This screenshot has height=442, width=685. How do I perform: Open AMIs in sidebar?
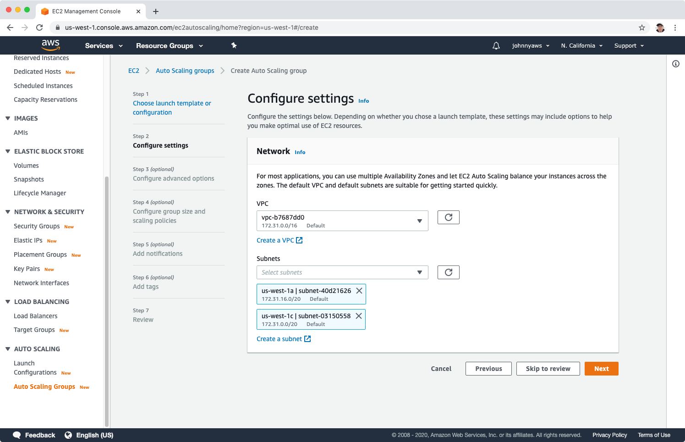point(21,133)
